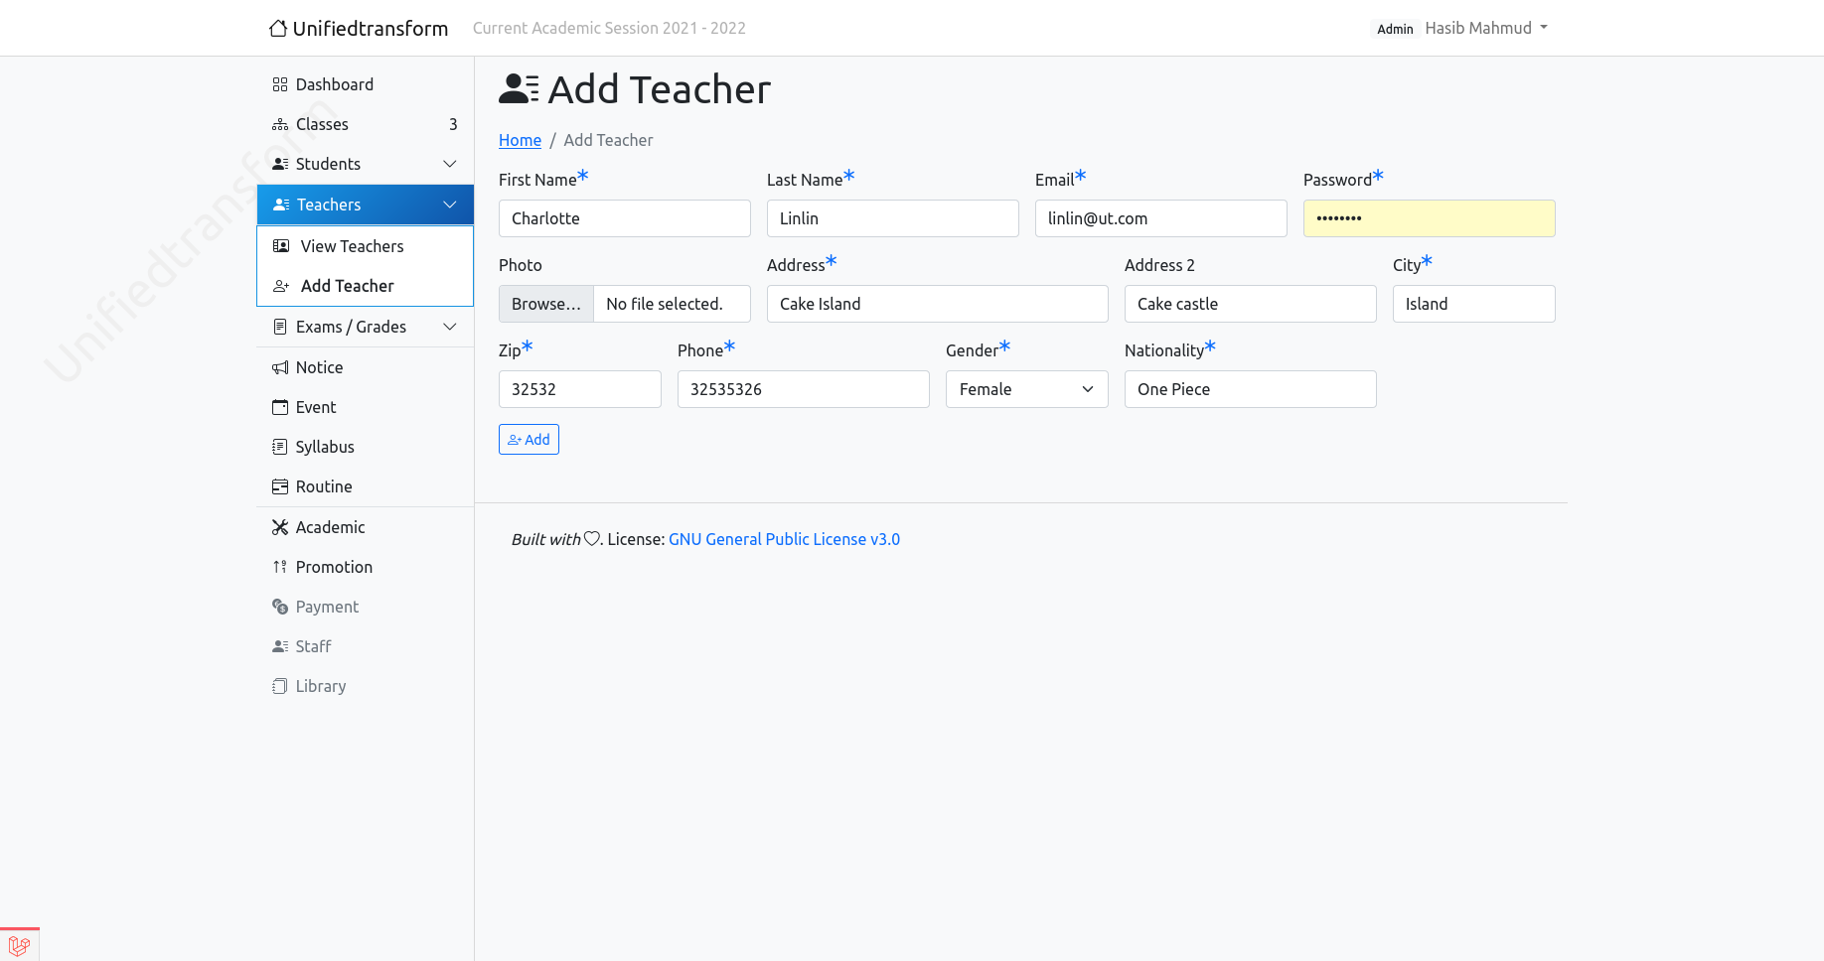This screenshot has width=1824, height=961.
Task: Select View Teachers submenu item
Action: click(366, 246)
